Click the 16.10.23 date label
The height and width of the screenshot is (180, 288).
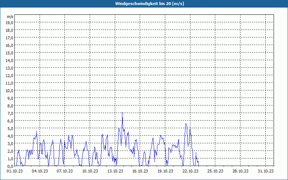point(140,171)
